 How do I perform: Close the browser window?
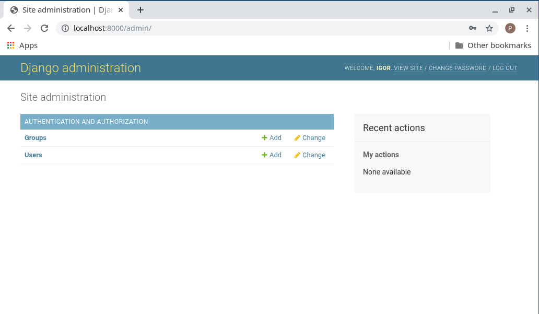(529, 10)
